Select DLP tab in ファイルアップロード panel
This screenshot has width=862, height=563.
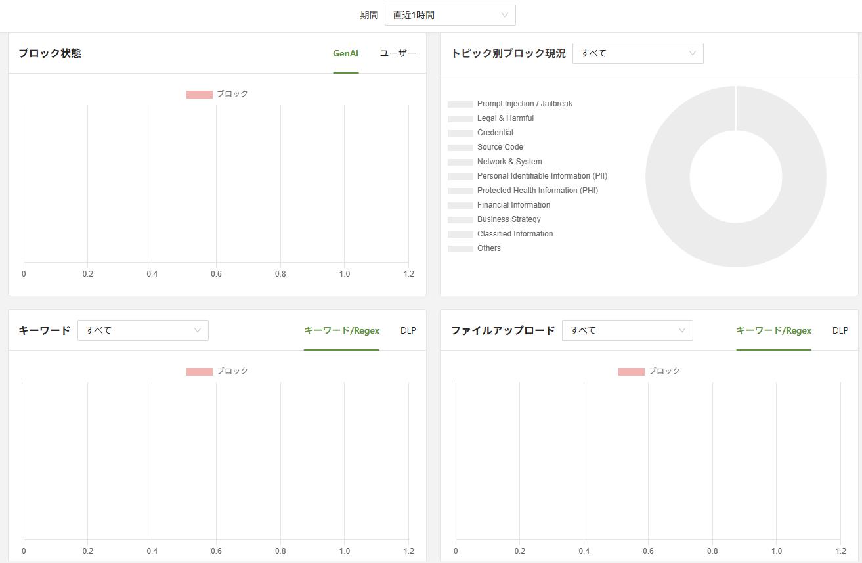[840, 330]
